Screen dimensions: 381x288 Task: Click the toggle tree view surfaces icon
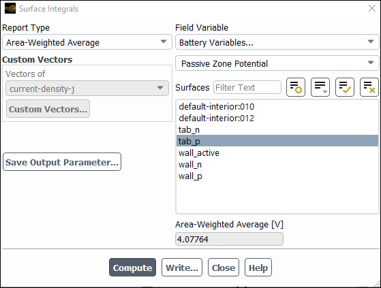click(x=296, y=87)
